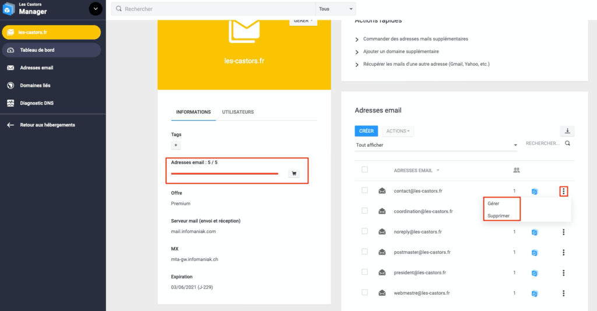Click the CRÉER button

tap(366, 131)
